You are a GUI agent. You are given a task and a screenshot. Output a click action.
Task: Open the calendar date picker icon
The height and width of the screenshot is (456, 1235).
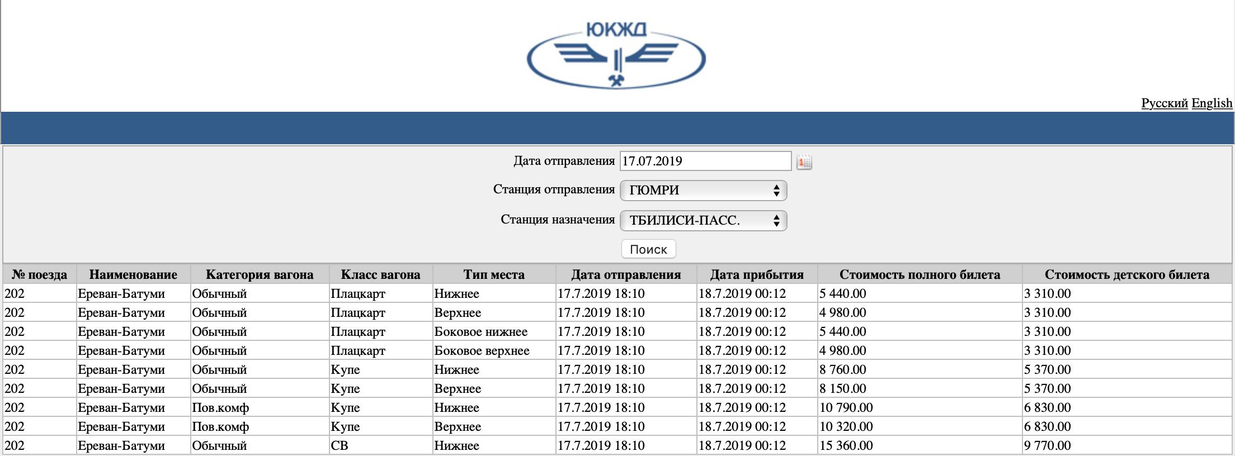point(804,162)
